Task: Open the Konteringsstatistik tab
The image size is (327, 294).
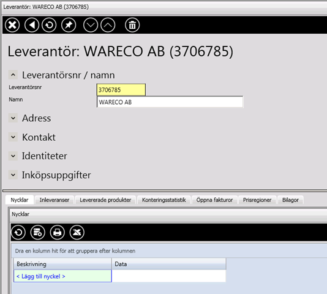Action: point(164,200)
